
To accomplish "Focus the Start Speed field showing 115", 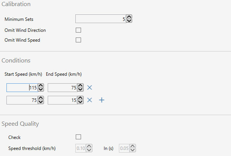I will [22, 88].
